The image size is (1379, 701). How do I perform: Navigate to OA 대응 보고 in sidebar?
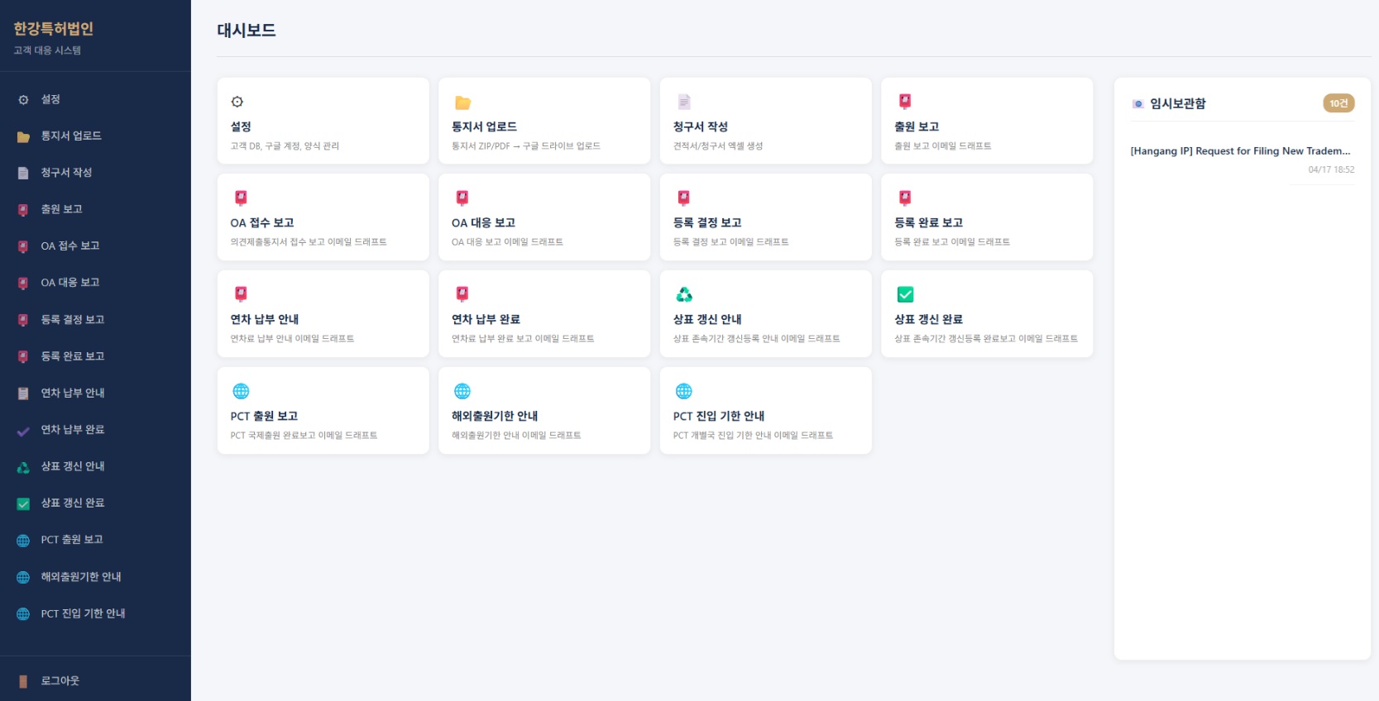[x=95, y=283]
